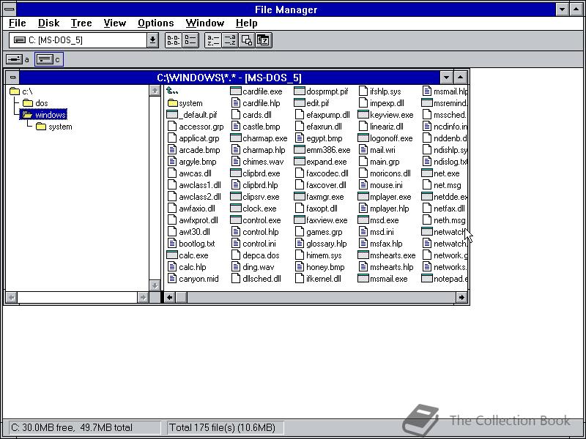Viewport: 586px width, 439px height.
Task: Select emm386.exe program icon
Action: (x=300, y=150)
